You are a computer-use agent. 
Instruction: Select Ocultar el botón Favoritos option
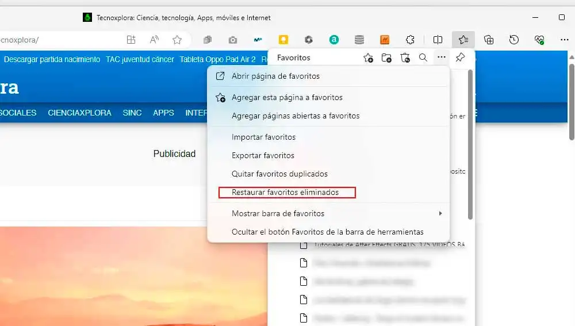(328, 232)
